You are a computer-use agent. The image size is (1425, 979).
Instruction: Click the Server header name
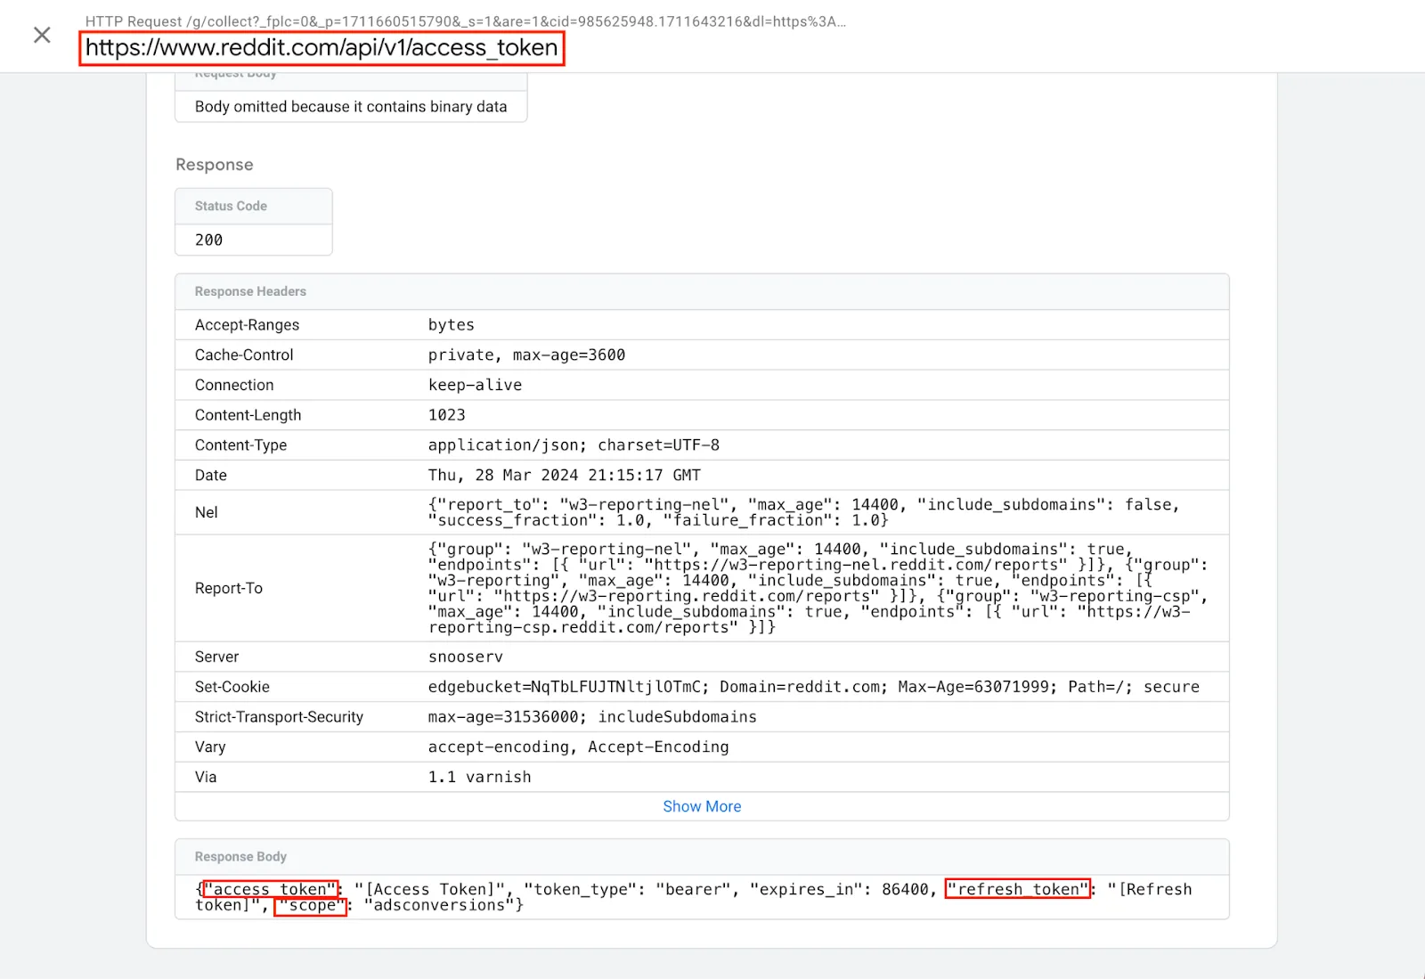(216, 657)
